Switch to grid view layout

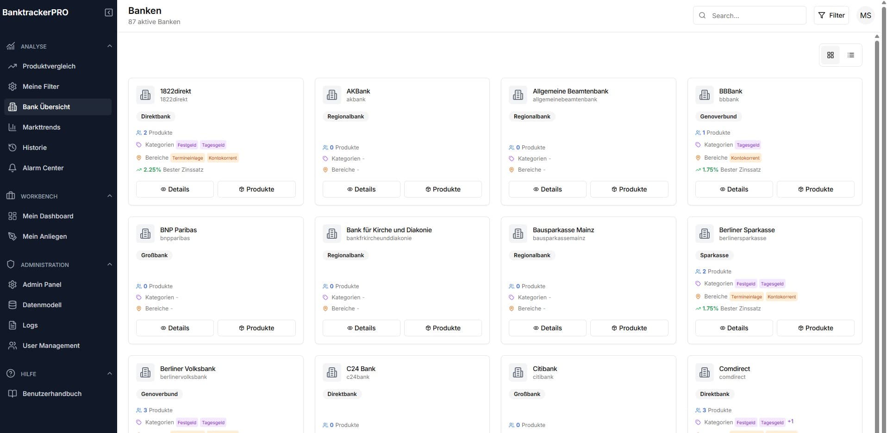(x=831, y=55)
